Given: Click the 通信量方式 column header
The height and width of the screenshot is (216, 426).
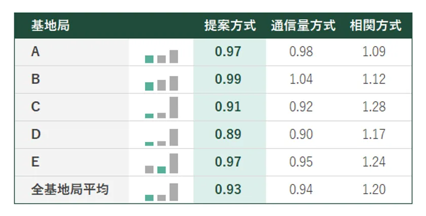Looking at the screenshot, I should (x=303, y=26).
